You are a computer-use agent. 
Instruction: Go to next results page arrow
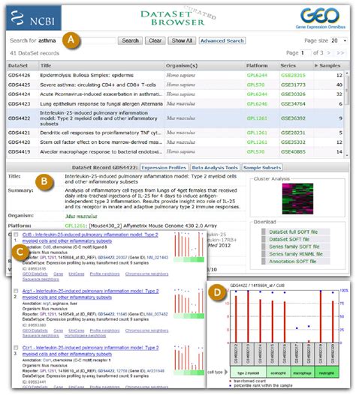pos(329,53)
